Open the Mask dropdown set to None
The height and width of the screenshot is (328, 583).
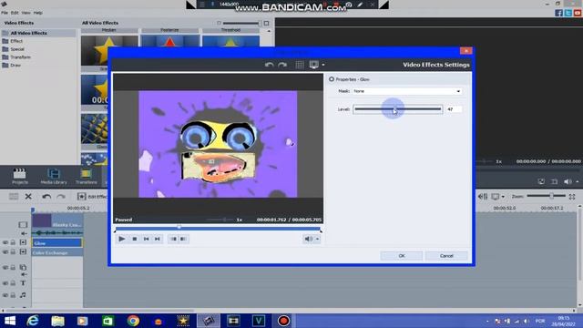[x=407, y=91]
